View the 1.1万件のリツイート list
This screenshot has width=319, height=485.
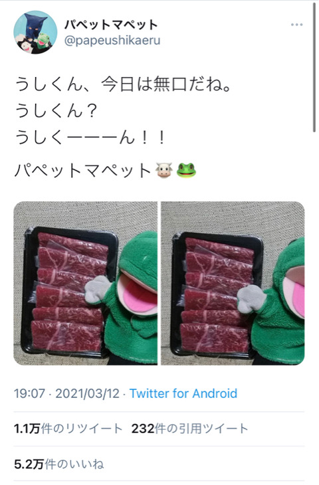[x=68, y=429]
